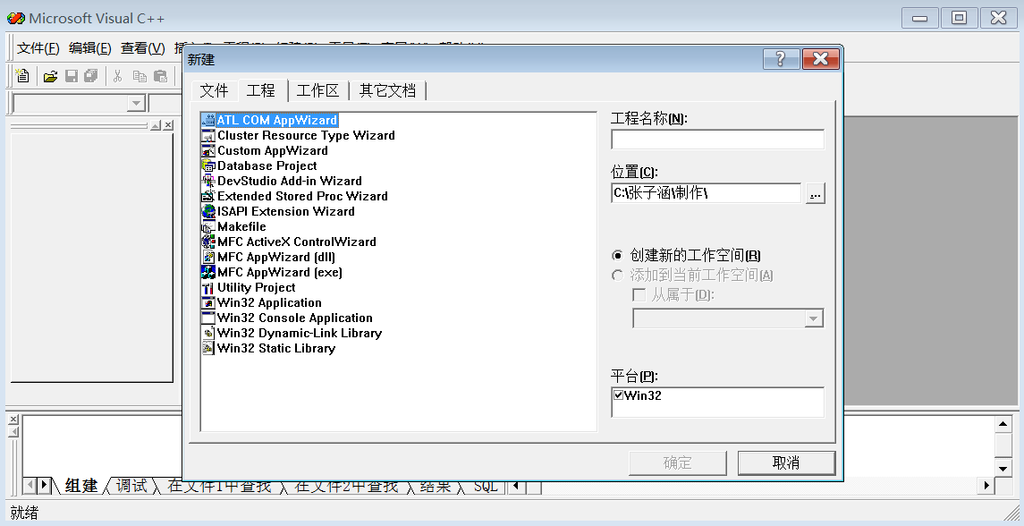Screen dimensions: 1024x526
Task: Toggle the Win32 platform checkbox
Action: pyautogui.click(x=619, y=394)
